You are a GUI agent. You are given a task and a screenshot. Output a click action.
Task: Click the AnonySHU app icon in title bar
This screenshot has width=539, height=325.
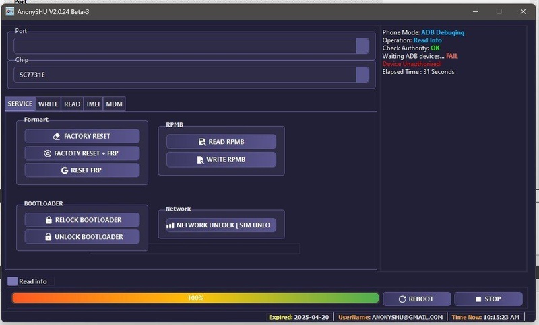coord(9,11)
